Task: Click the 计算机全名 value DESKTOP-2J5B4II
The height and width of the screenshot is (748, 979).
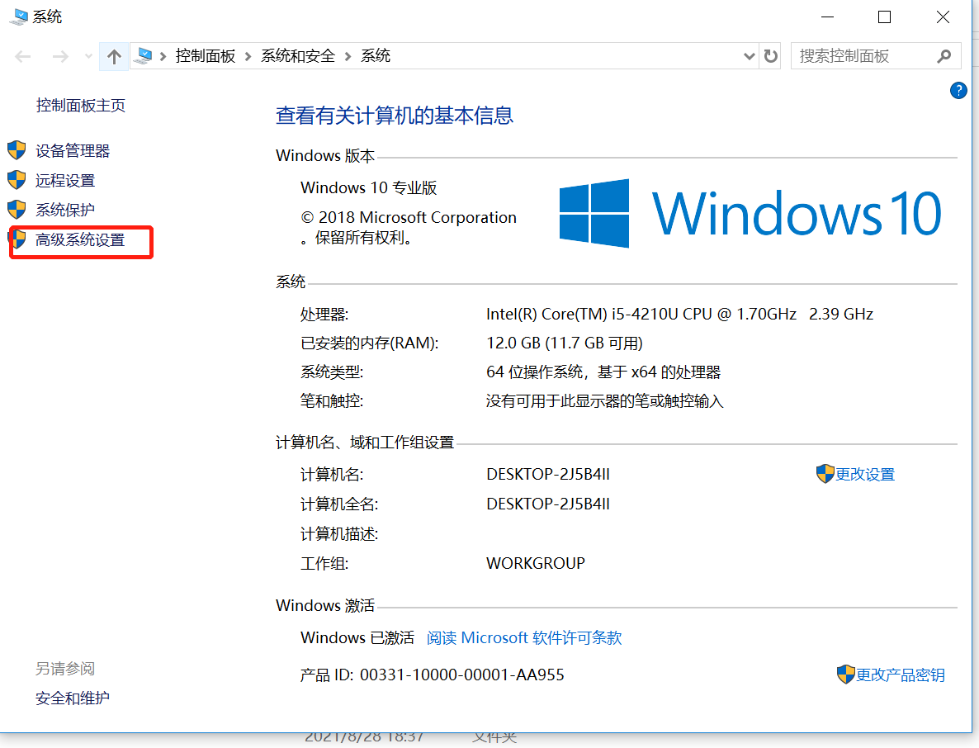Action: 547,504
